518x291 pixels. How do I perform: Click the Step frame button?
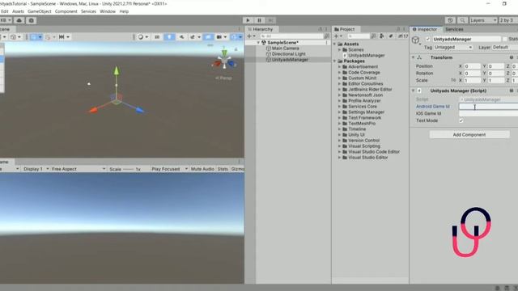click(270, 20)
